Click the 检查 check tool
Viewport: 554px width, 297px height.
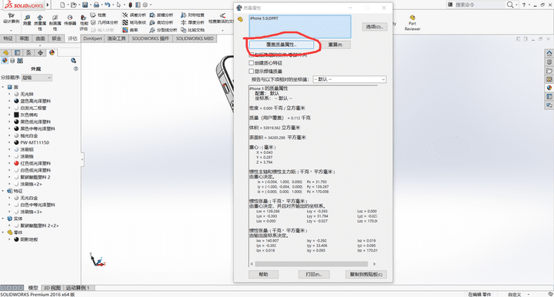(x=98, y=15)
